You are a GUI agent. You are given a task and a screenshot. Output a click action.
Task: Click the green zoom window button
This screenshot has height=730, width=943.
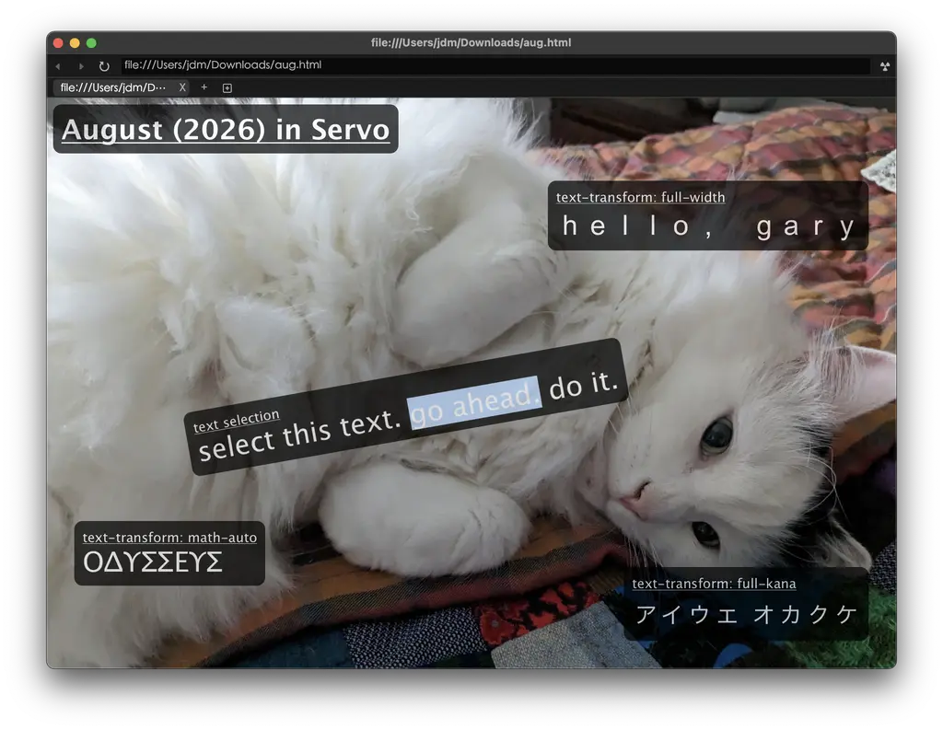pos(91,42)
